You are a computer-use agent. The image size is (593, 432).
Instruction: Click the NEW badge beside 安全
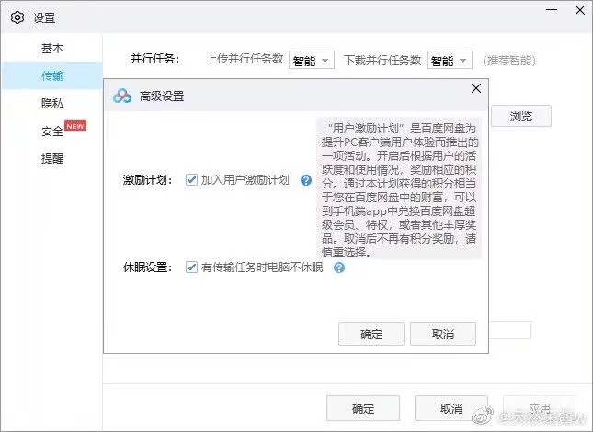pos(75,126)
